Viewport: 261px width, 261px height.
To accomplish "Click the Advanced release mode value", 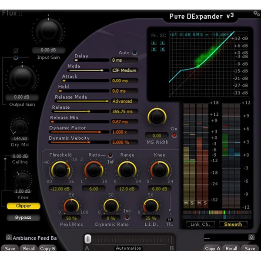I will (124, 101).
